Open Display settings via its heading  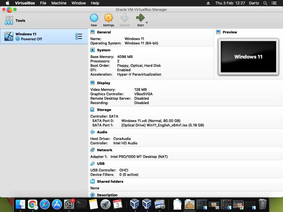click(x=103, y=83)
